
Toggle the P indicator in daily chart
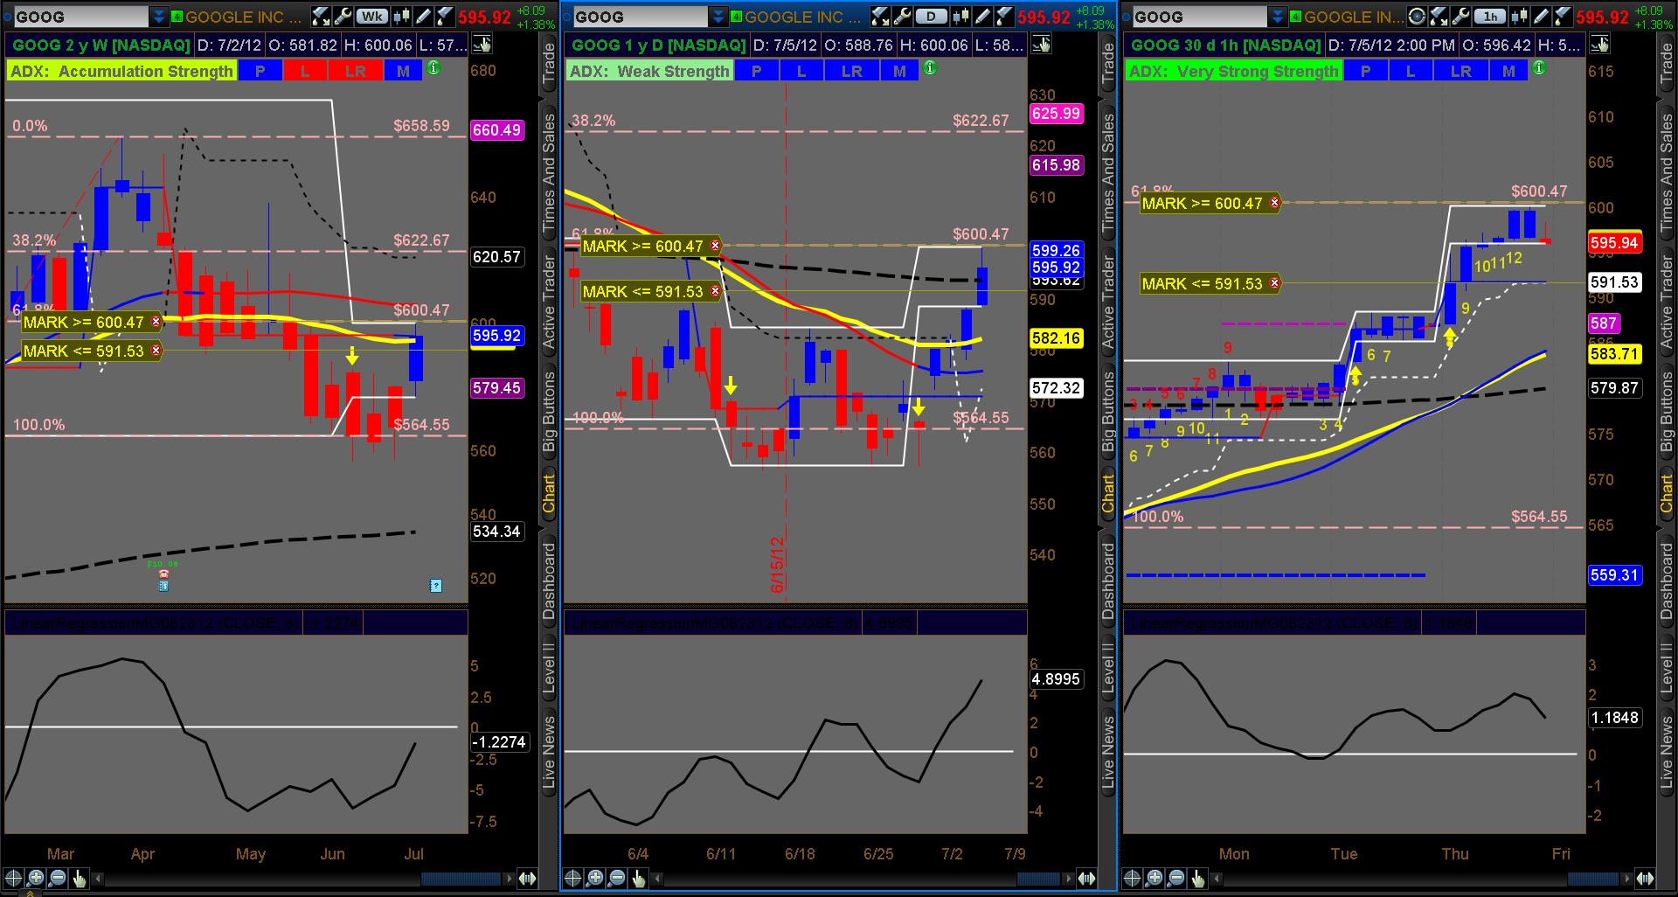pos(756,71)
